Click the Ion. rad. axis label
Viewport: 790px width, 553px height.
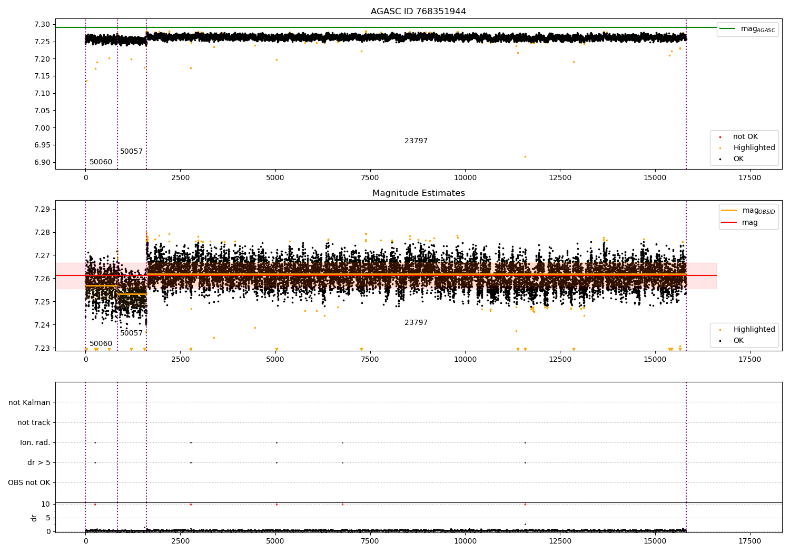pos(35,442)
